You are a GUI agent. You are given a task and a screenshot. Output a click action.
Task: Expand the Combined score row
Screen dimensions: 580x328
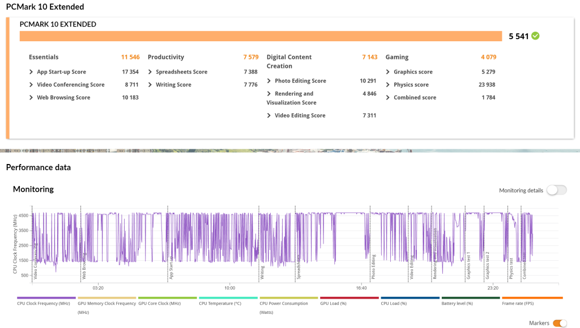coord(387,98)
